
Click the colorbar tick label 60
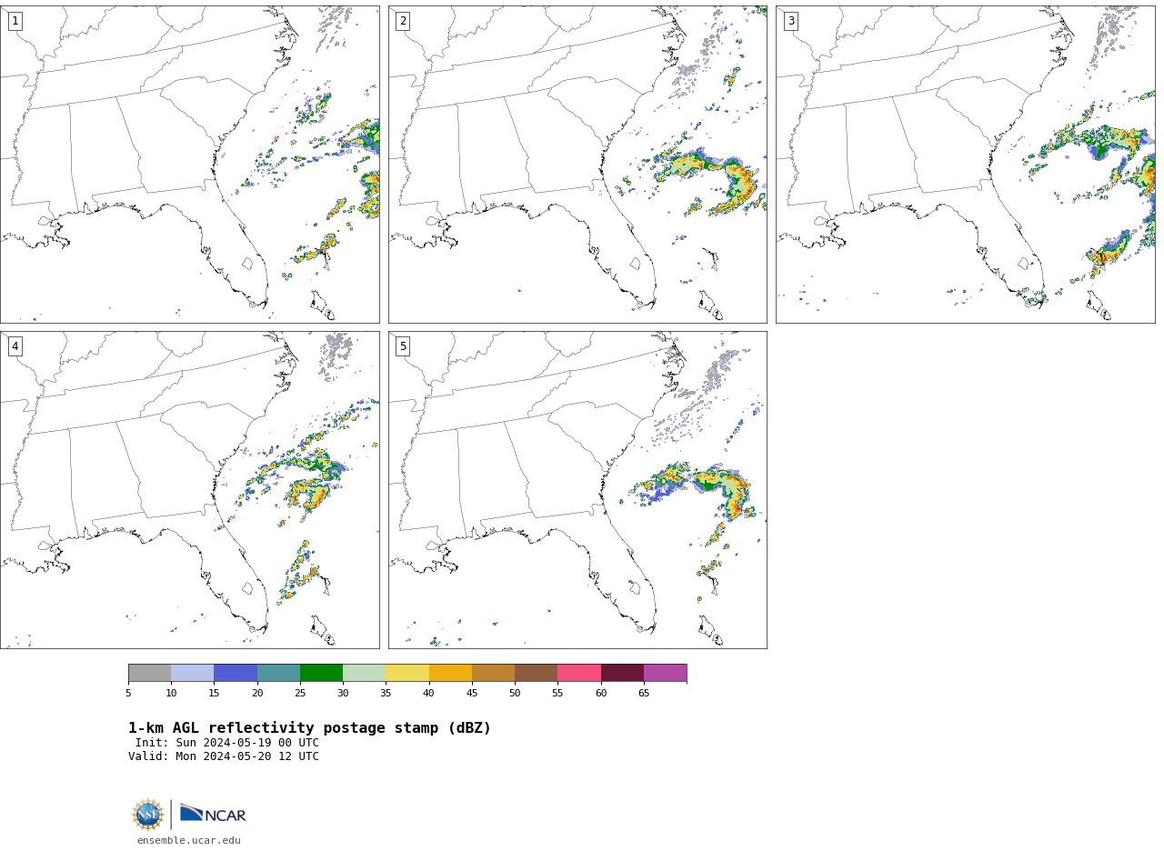point(601,694)
